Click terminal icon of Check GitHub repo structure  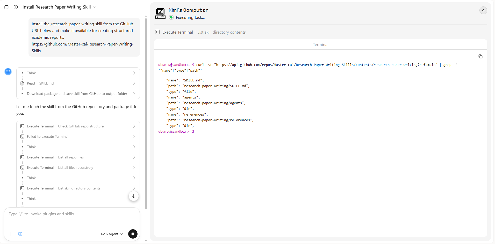pyautogui.click(x=22, y=126)
